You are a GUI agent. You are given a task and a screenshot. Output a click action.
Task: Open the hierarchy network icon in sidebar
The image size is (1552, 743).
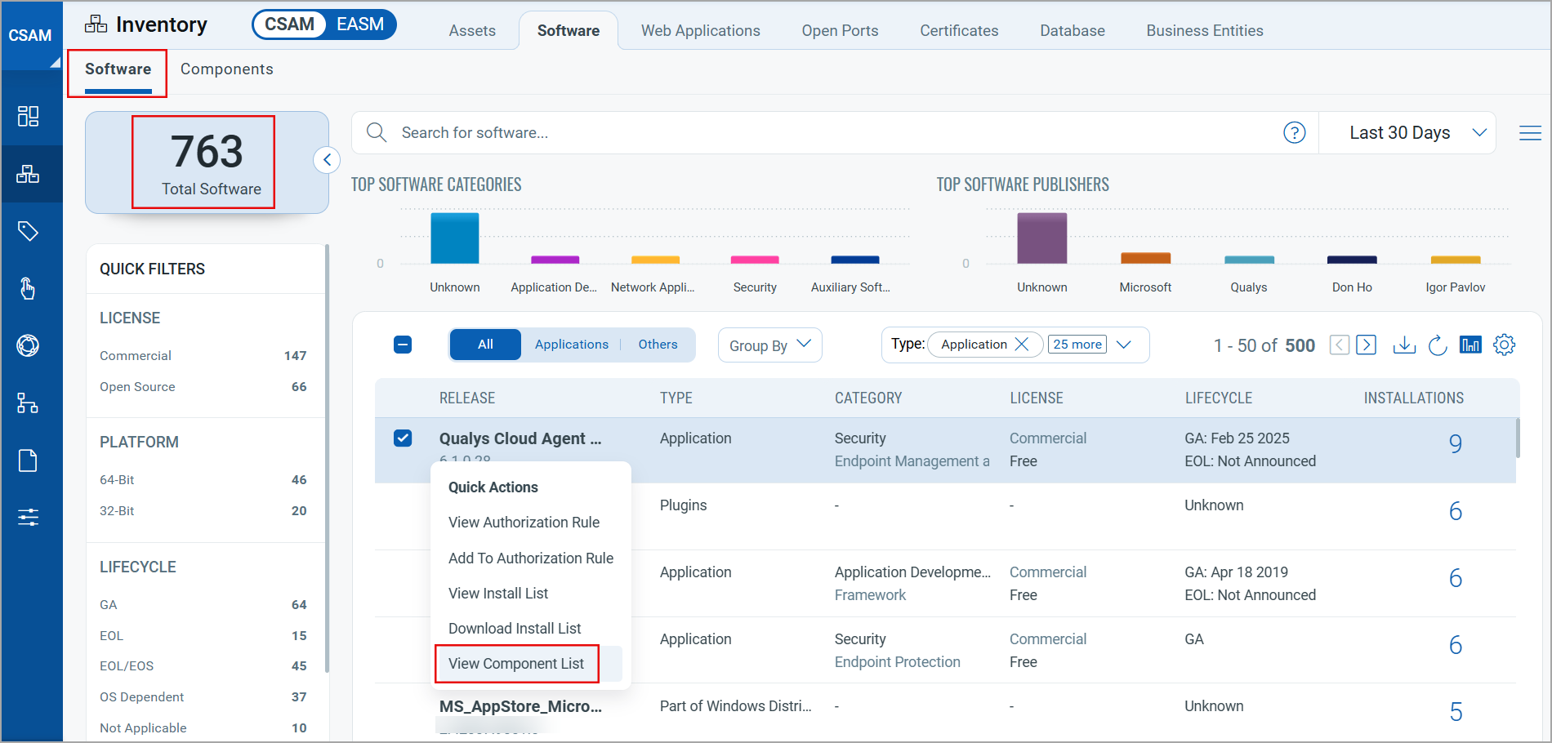point(29,403)
